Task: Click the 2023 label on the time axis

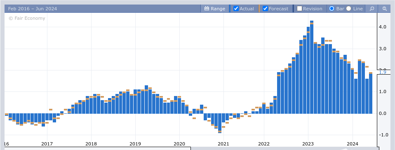Action: click(308, 144)
